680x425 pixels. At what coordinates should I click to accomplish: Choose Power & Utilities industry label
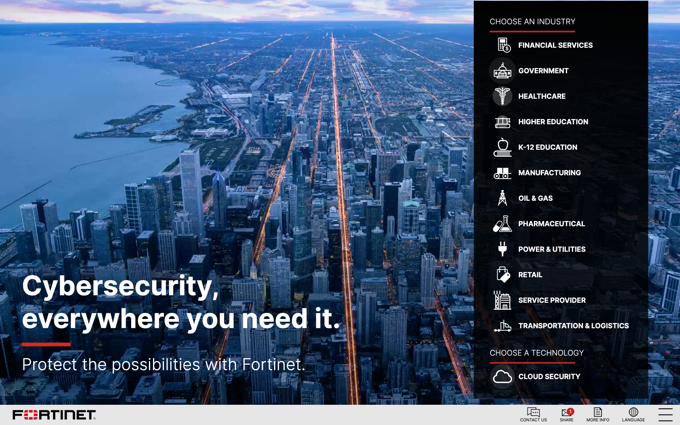click(552, 249)
